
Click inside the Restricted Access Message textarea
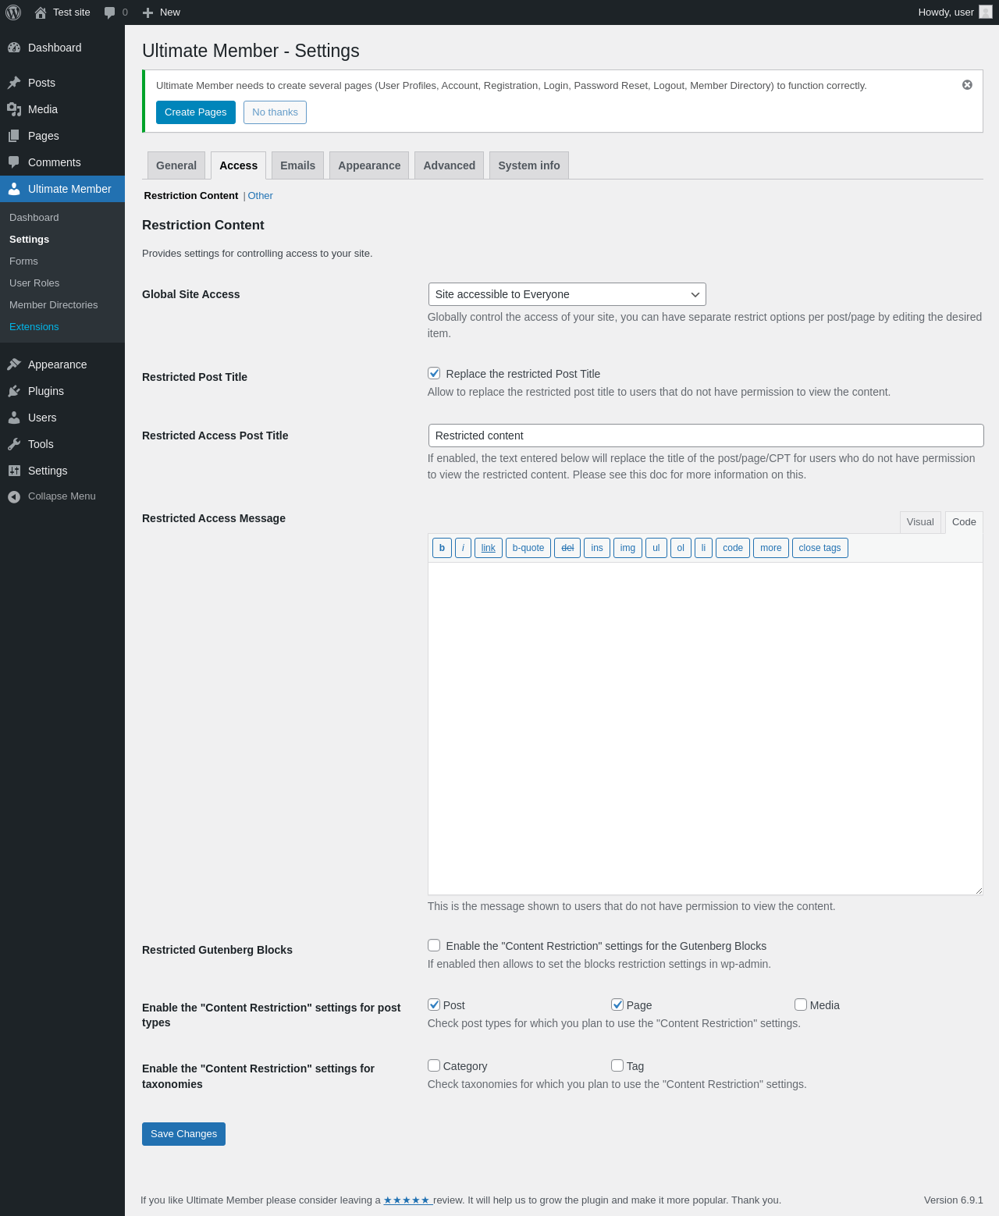coord(706,728)
